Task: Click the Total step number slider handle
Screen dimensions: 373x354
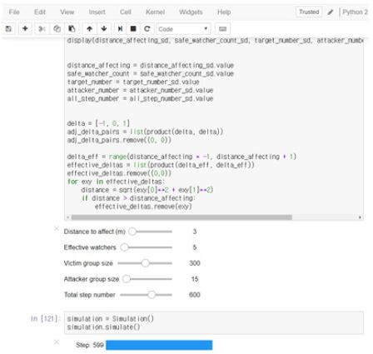Action: pos(152,295)
